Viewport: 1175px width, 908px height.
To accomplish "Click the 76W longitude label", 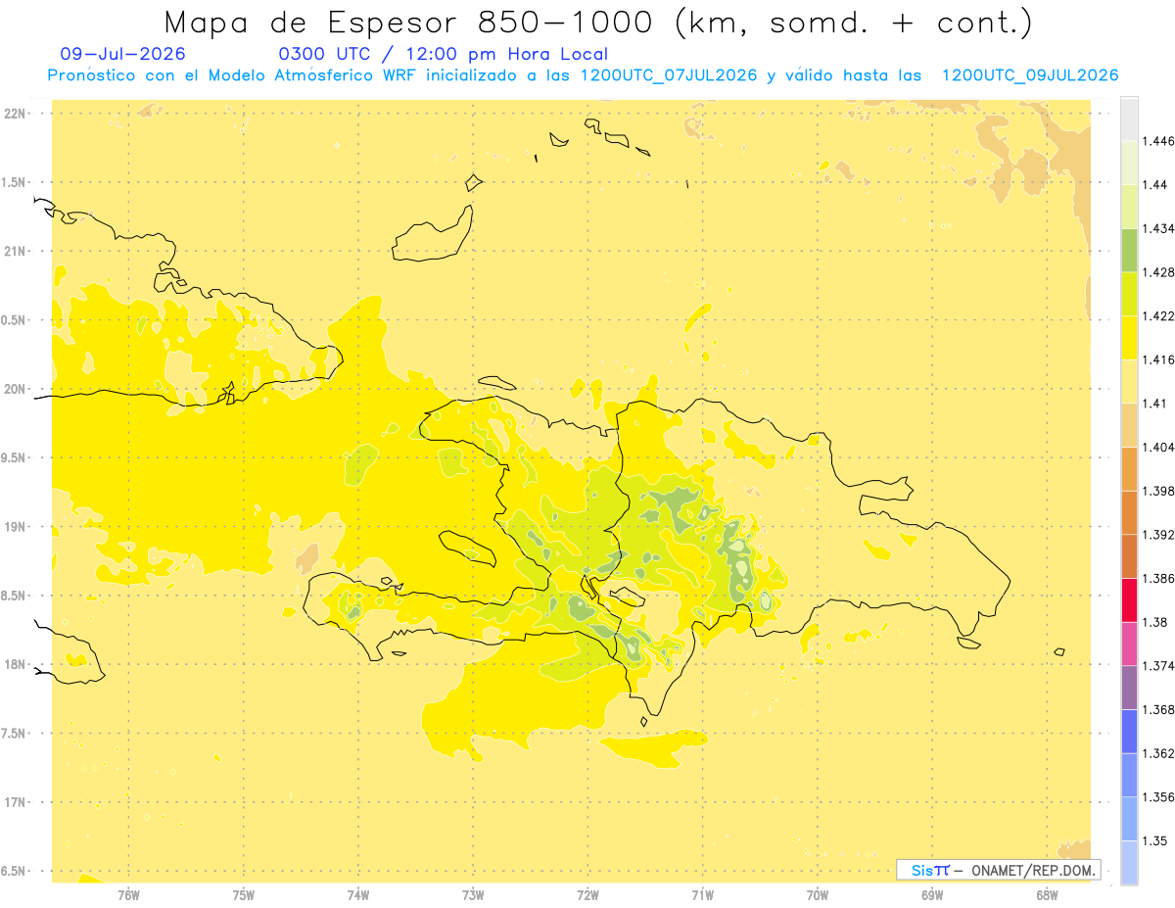I will point(128,895).
